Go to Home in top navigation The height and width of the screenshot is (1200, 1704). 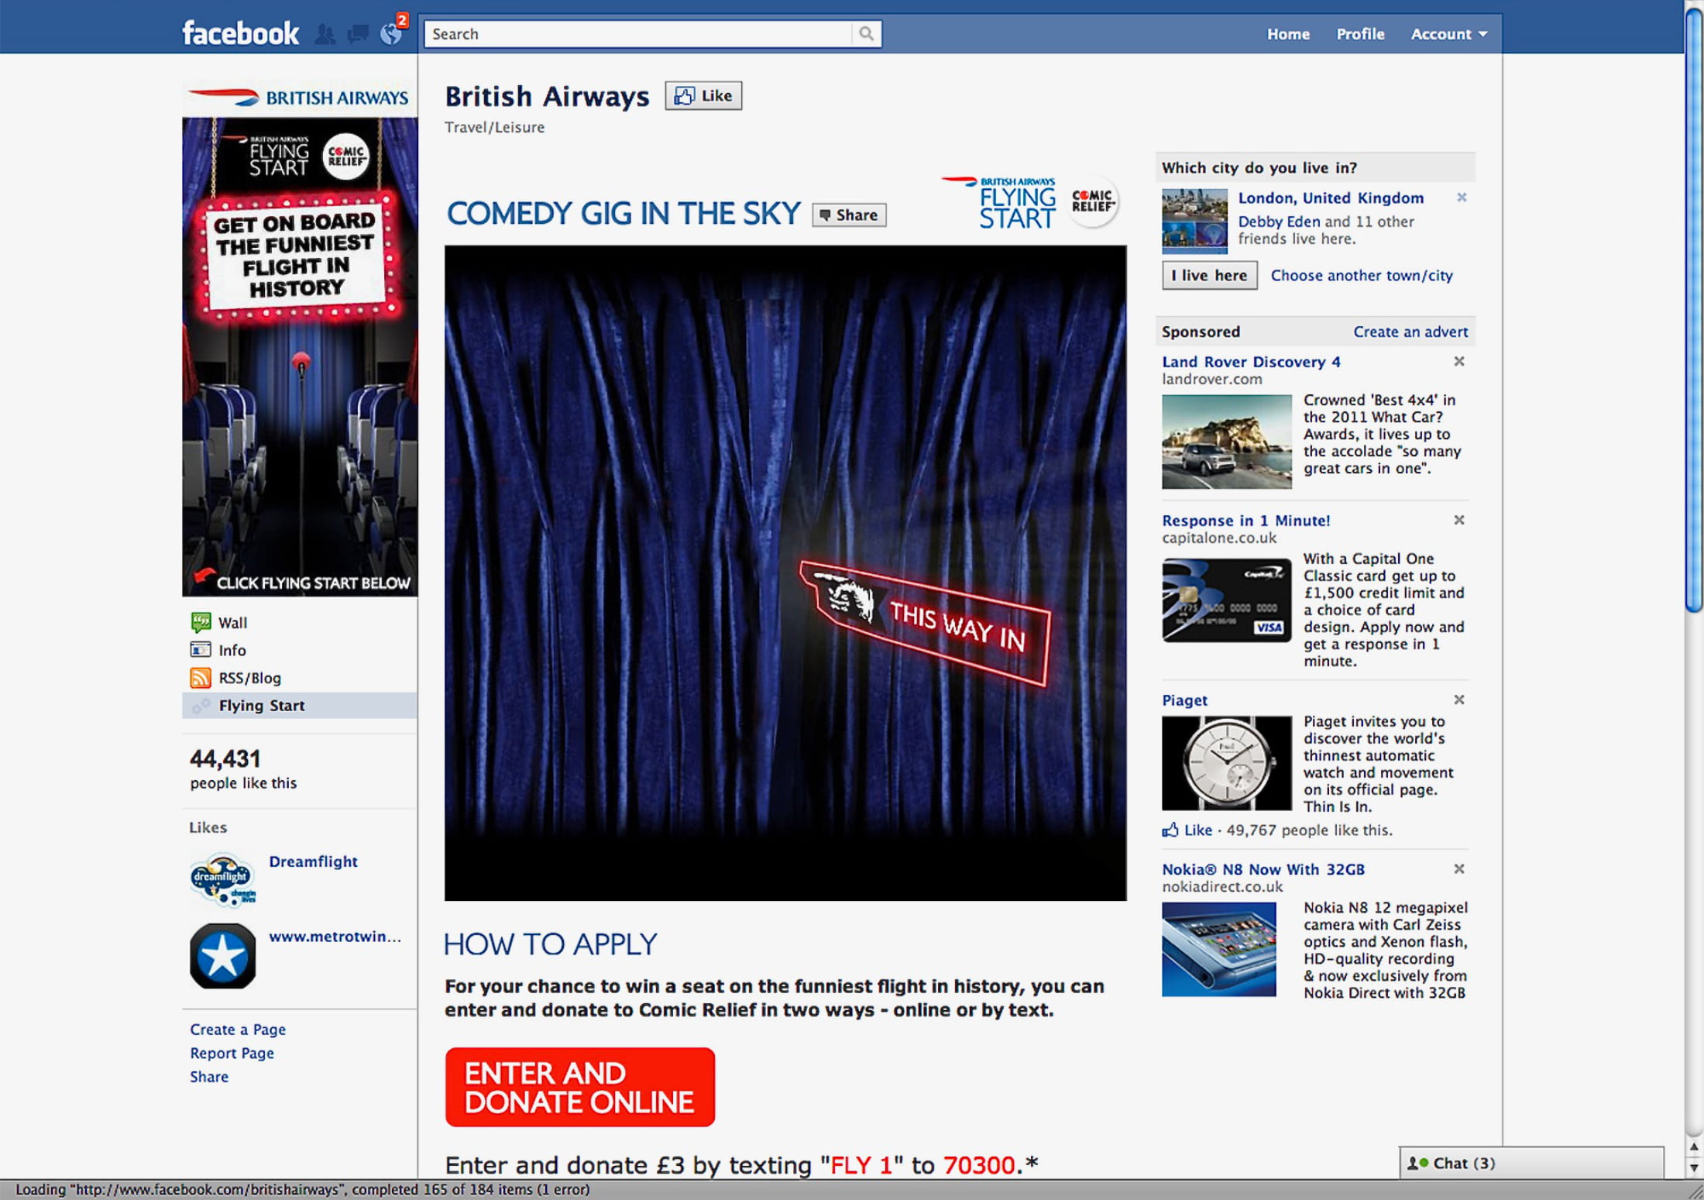coord(1288,34)
